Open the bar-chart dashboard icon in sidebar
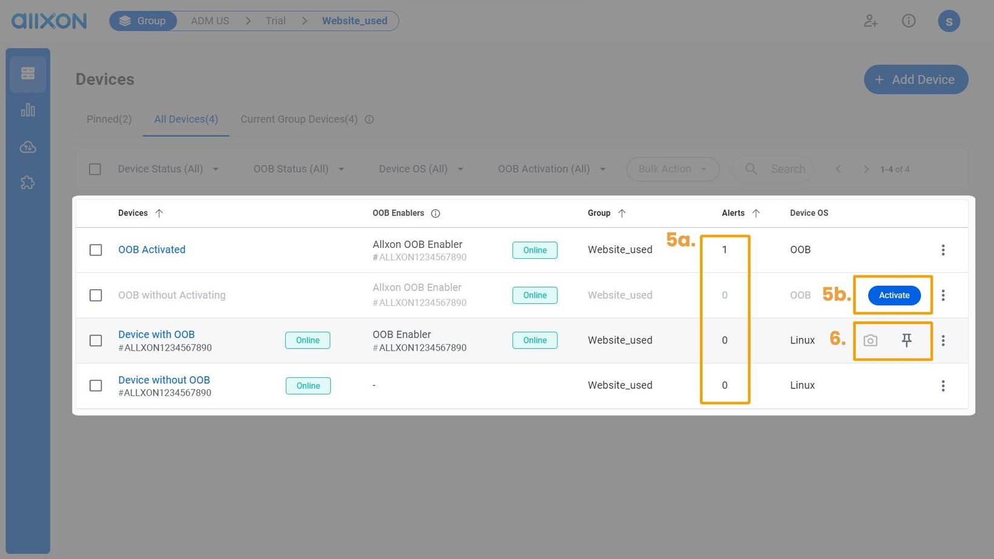994x559 pixels. click(x=27, y=110)
